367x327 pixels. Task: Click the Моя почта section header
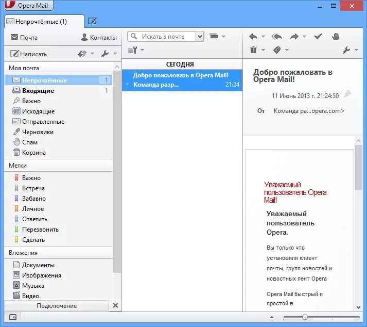point(58,68)
